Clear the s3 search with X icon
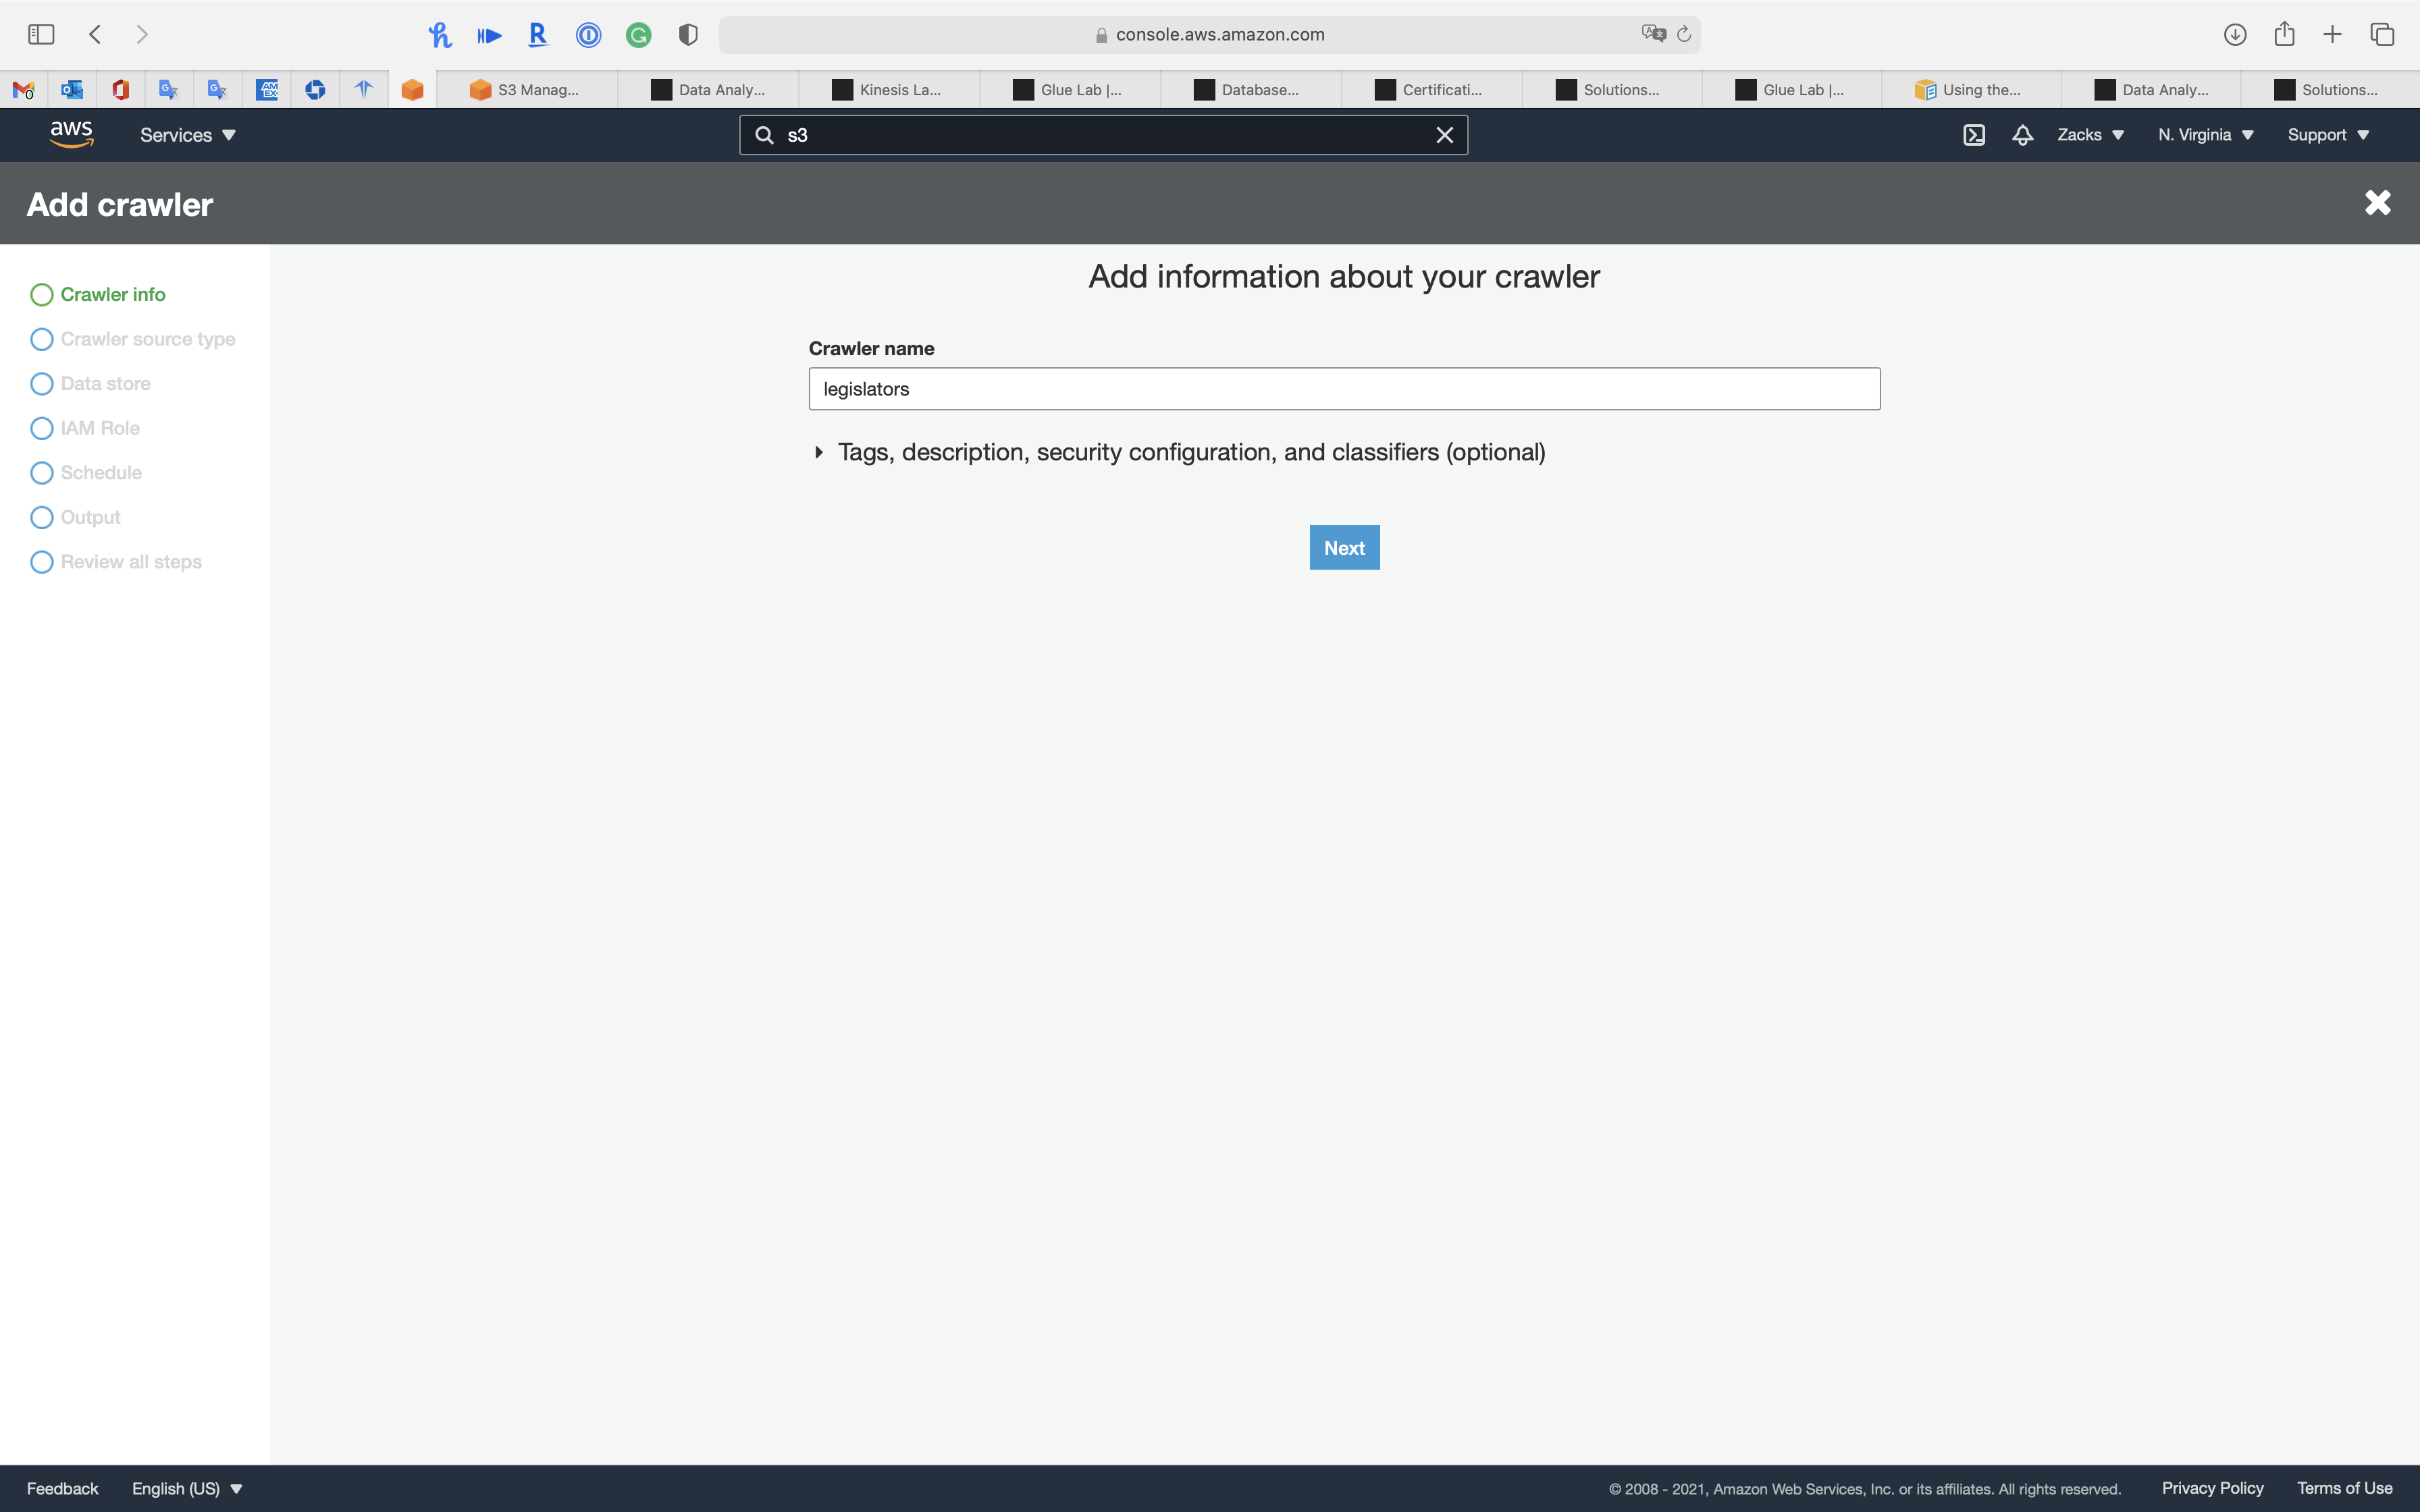 [1444, 135]
